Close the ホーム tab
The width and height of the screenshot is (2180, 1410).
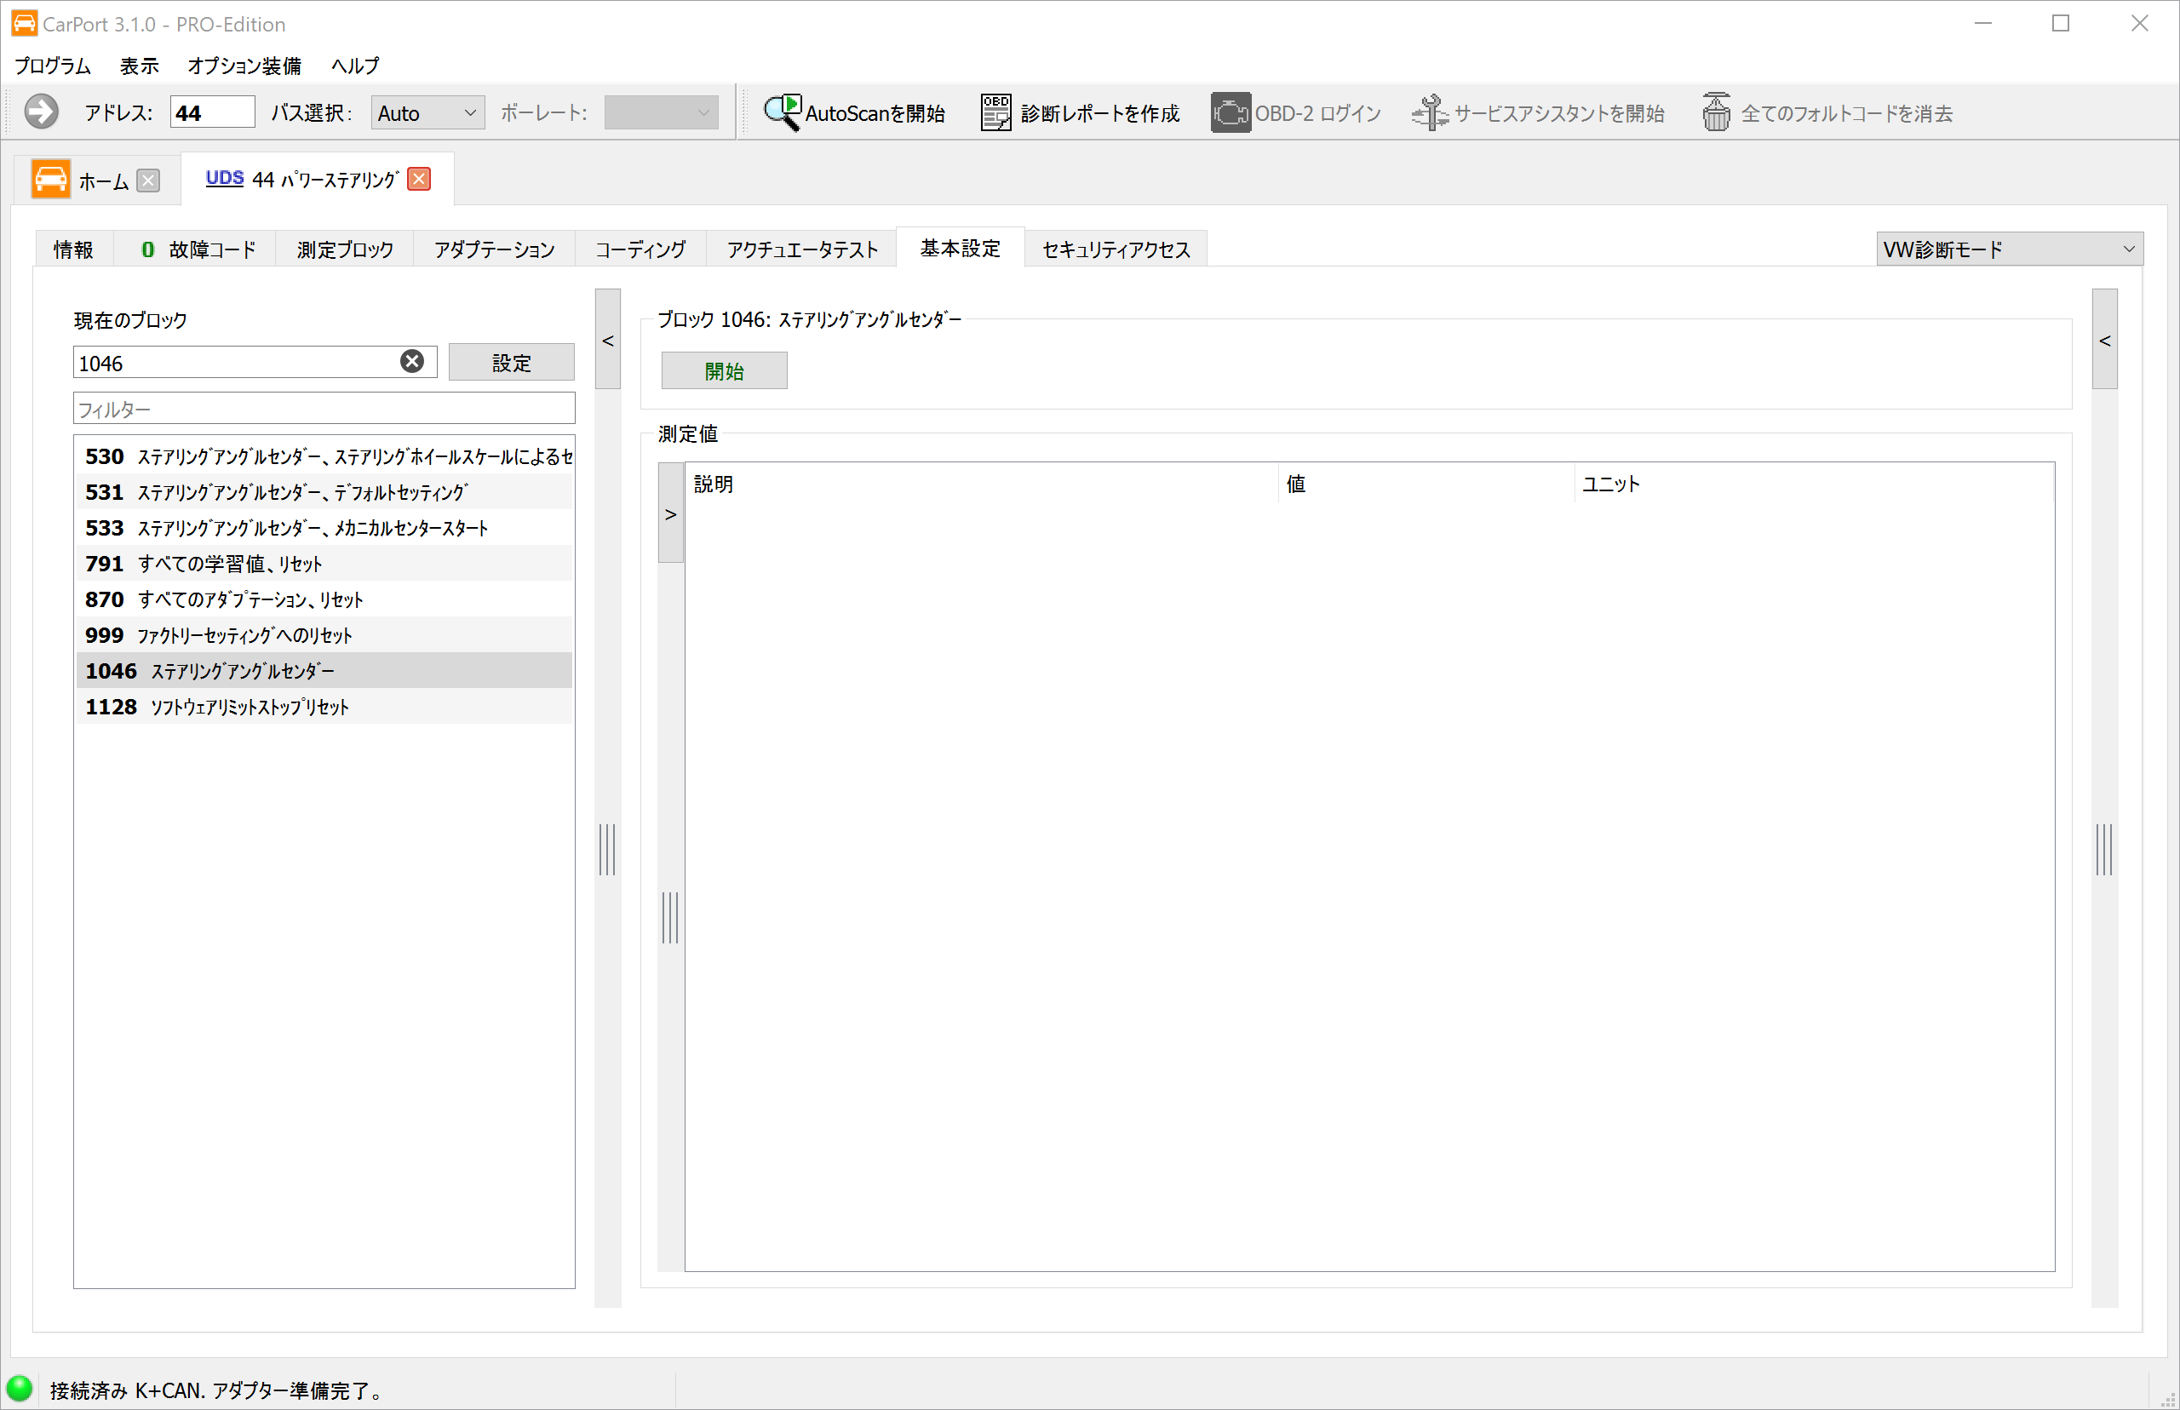pos(148,181)
